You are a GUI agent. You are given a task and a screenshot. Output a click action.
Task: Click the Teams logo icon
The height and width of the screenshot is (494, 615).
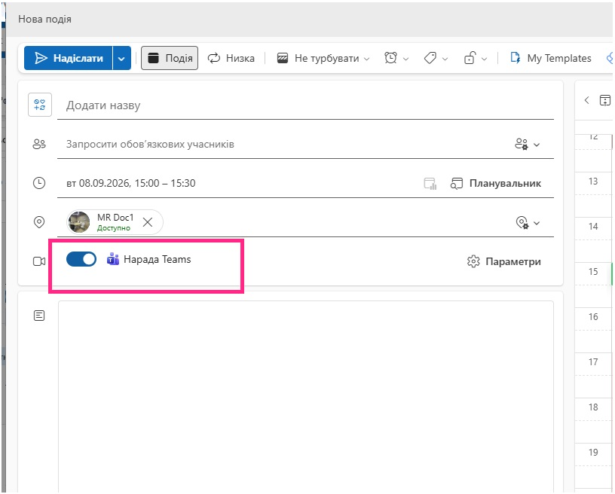coord(113,259)
